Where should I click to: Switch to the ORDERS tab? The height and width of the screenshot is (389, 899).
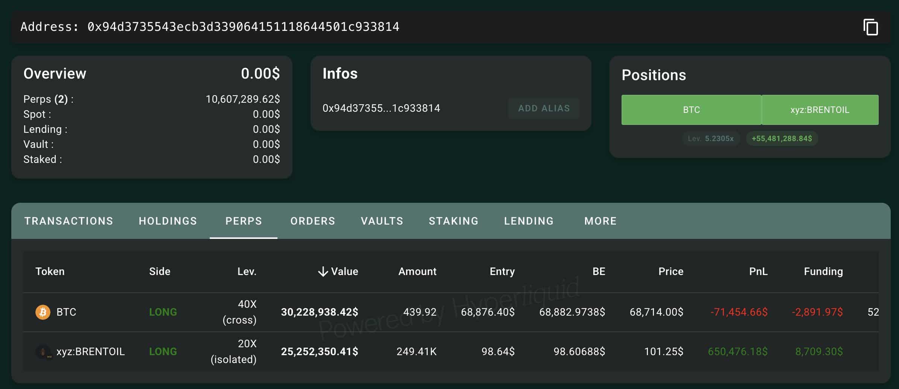[312, 221]
